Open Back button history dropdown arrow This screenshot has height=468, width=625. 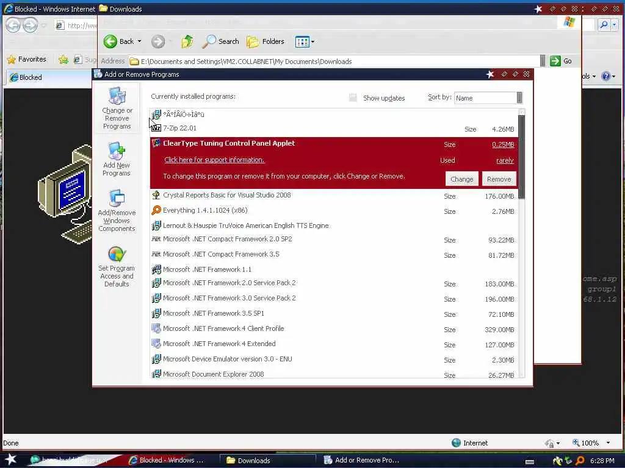click(140, 41)
